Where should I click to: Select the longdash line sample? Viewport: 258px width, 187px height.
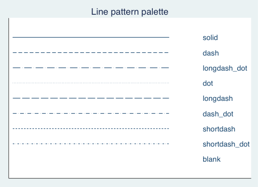(91, 98)
